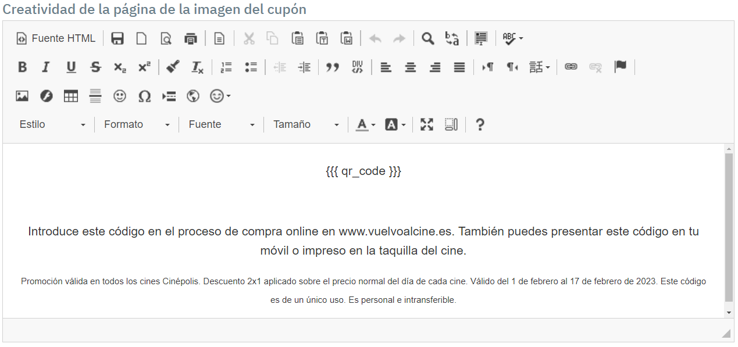Open the Formato dropdown
This screenshot has width=738, height=347.
point(137,124)
